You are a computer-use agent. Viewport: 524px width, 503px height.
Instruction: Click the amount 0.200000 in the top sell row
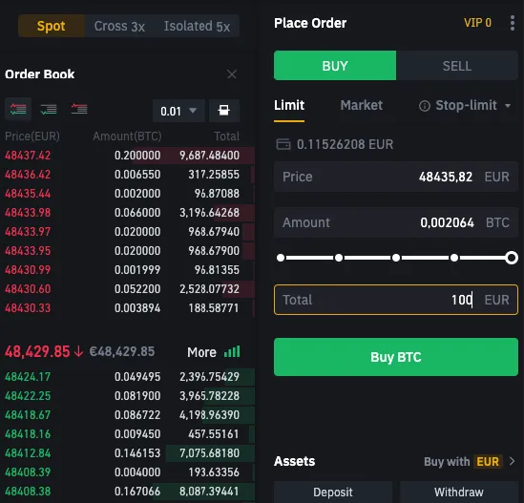click(137, 156)
